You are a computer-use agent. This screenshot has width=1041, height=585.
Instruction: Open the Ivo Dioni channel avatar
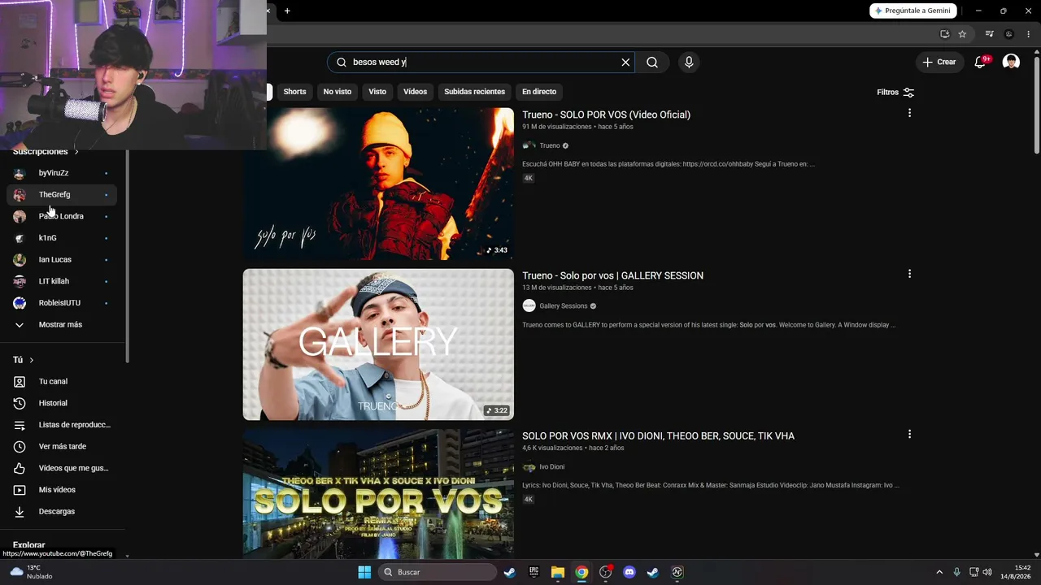tap(529, 467)
